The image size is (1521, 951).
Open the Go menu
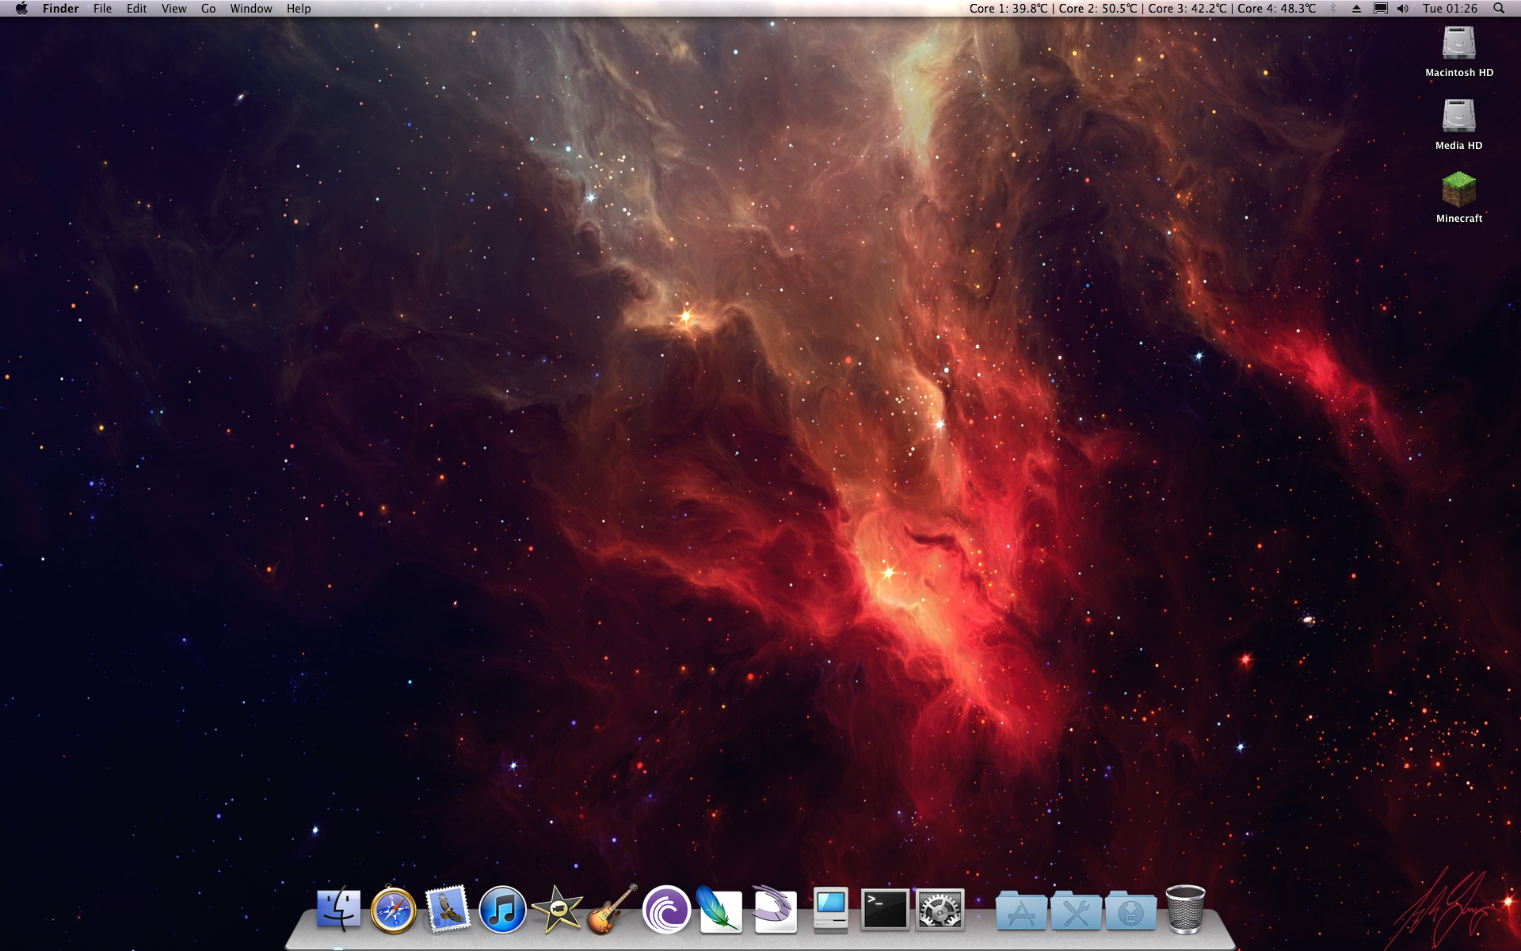208,9
